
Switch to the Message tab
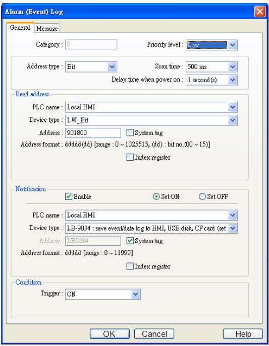click(x=47, y=28)
